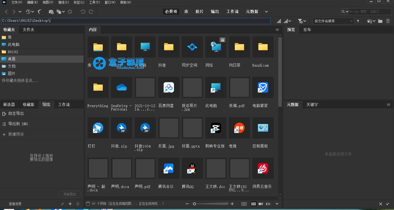This screenshot has height=210, width=394.
Task: Open the sort by filename dropdown
Action: point(334,21)
